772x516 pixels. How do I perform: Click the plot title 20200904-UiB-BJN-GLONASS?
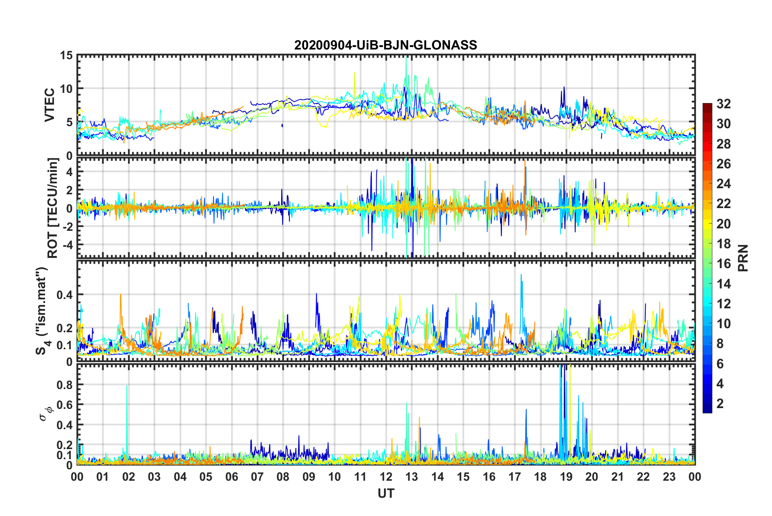pos(386,45)
